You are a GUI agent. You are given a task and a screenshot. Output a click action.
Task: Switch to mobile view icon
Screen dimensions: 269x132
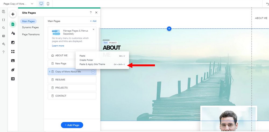coord(48,3)
